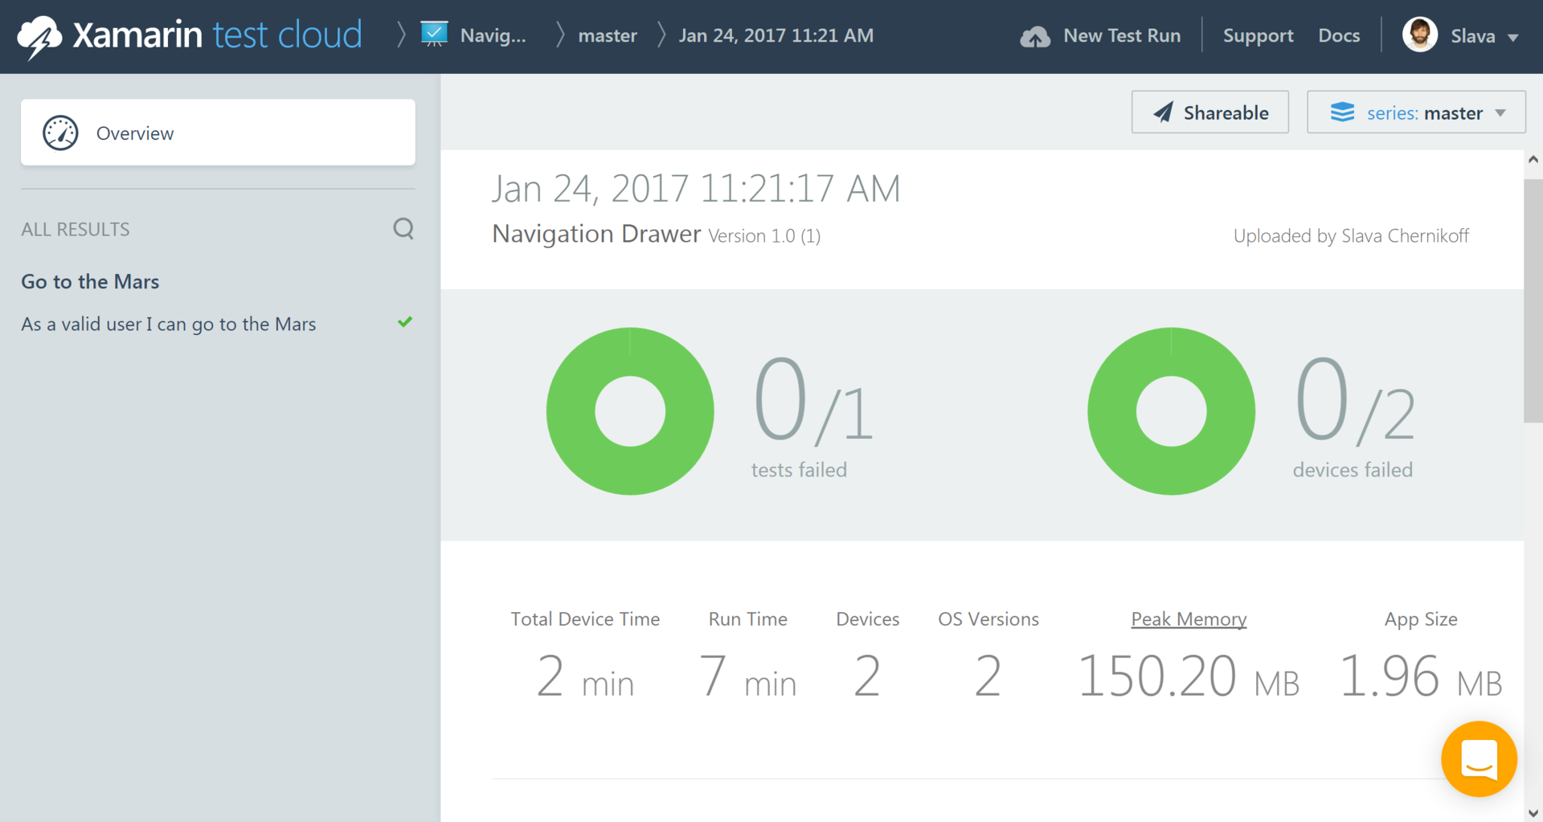Search all results with magnifier icon

coord(403,229)
